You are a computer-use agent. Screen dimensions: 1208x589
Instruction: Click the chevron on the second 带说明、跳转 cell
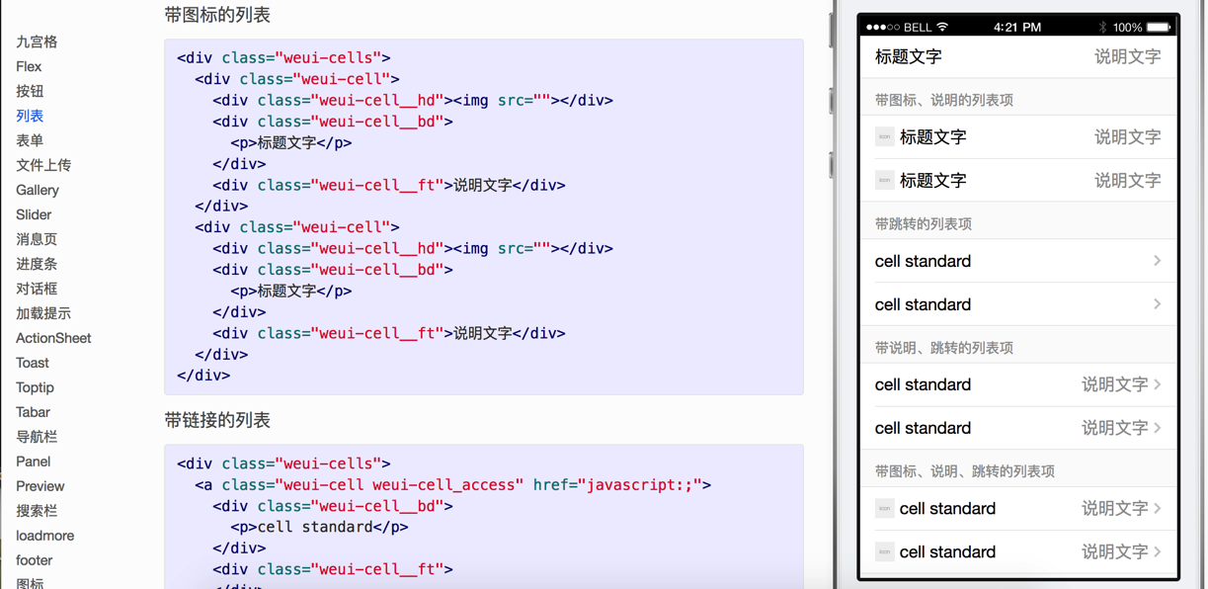(x=1157, y=428)
